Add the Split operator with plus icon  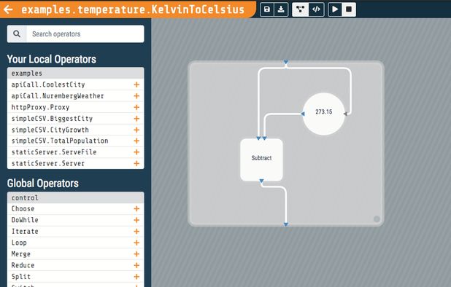(136, 277)
